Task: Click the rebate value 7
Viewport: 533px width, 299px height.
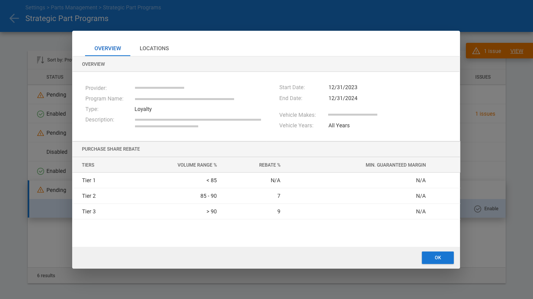Action: pos(279,196)
